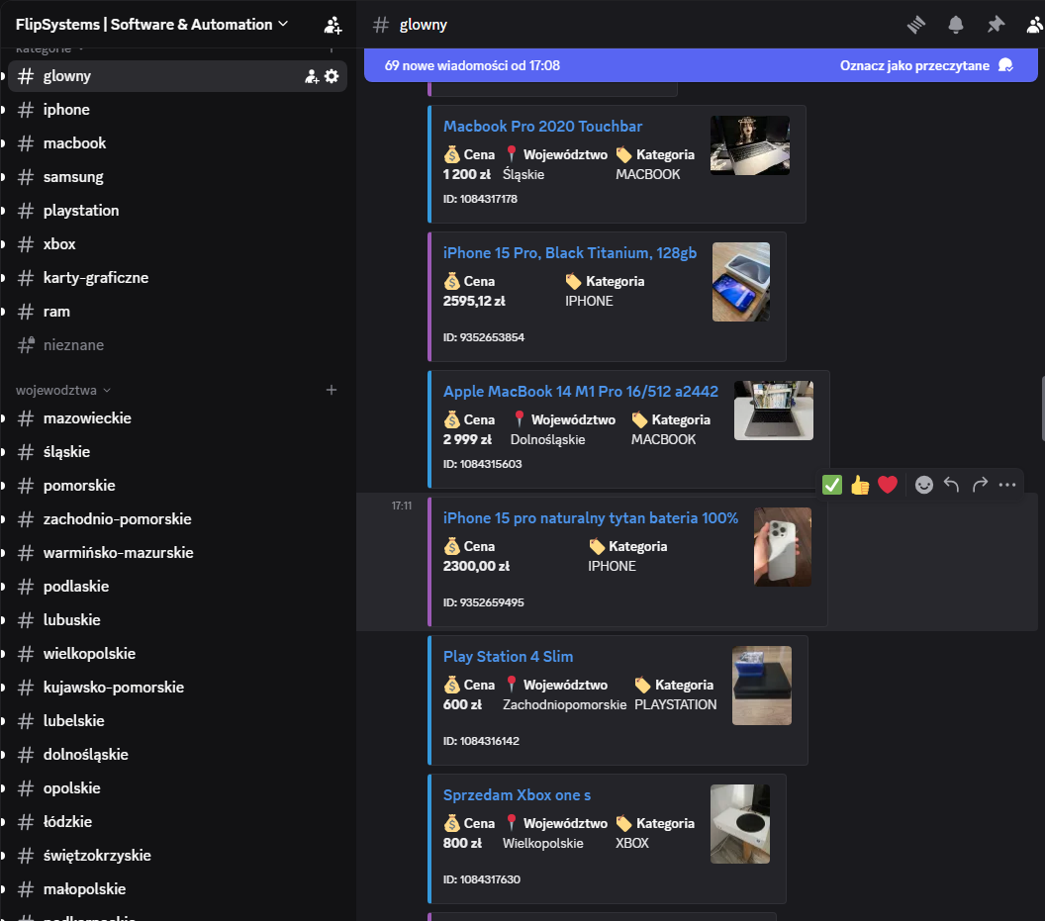Switch to iphone channel

[x=177, y=109]
